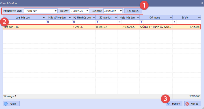Cancel with the Hủy bỏ button
The height and width of the screenshot is (109, 204).
click(193, 104)
